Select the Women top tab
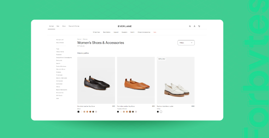 tap(51, 26)
